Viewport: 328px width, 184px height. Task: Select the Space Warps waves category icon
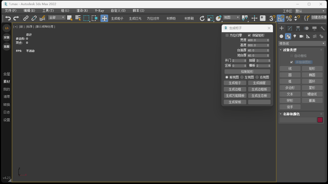point(315,36)
